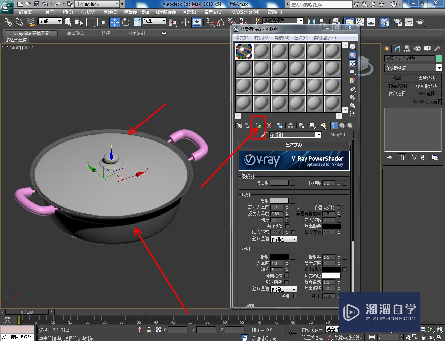Screen dimensions: 445x341
Task: Open 渲染(R) main menu
Action: point(189,12)
